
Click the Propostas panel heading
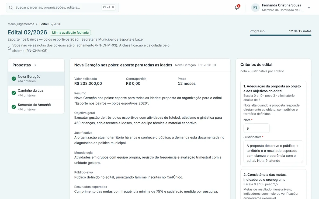[22, 65]
